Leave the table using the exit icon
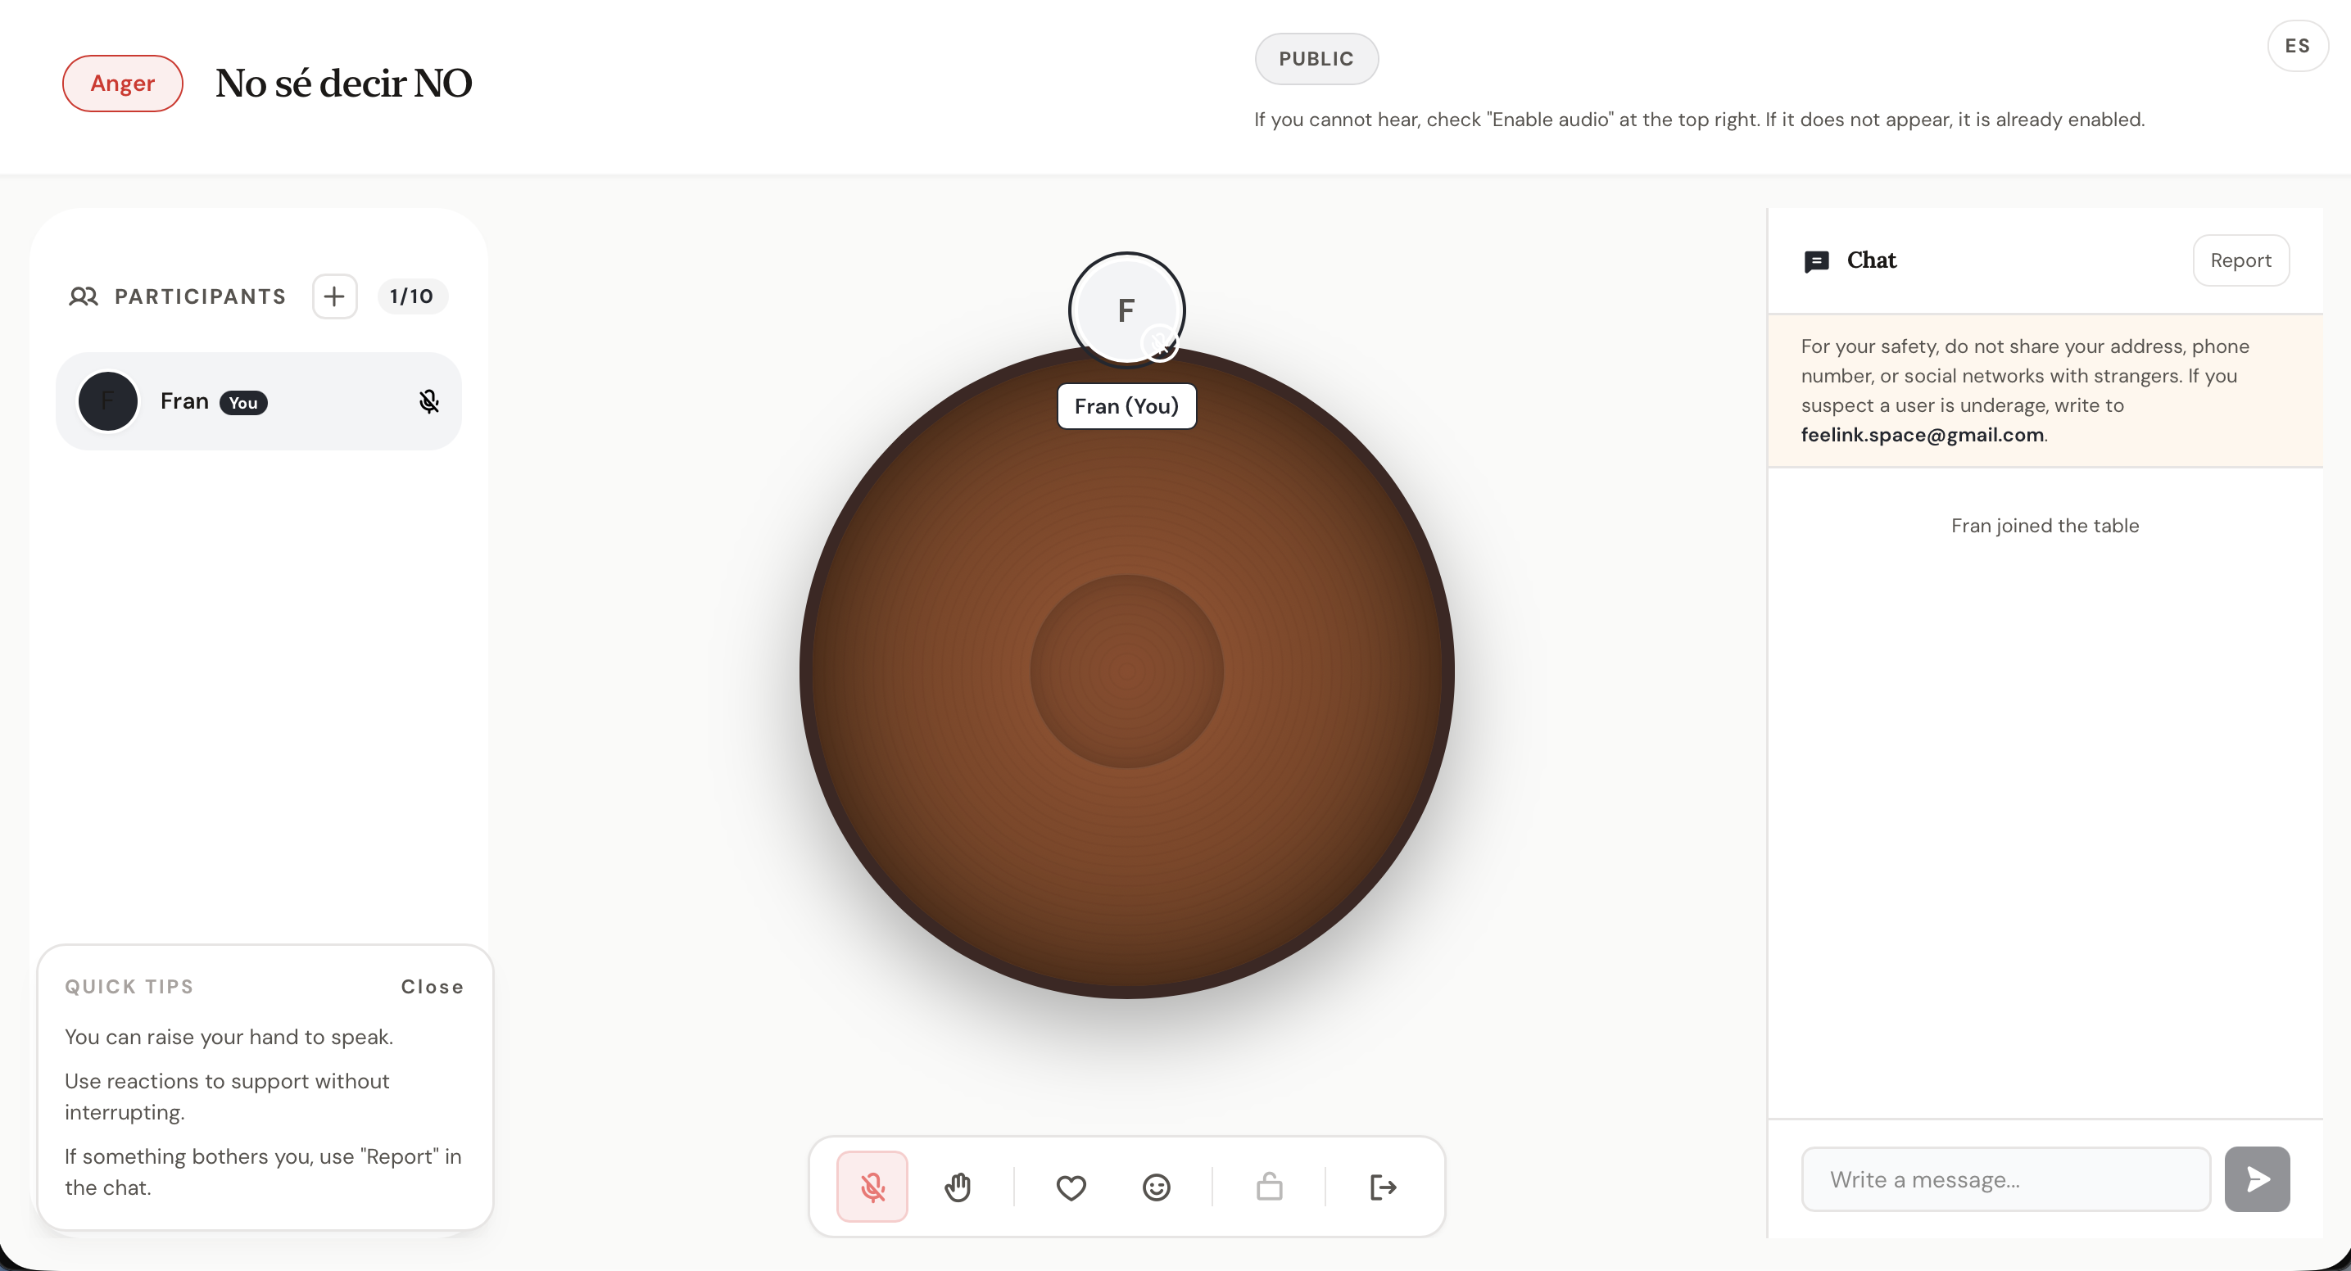 [x=1382, y=1186]
